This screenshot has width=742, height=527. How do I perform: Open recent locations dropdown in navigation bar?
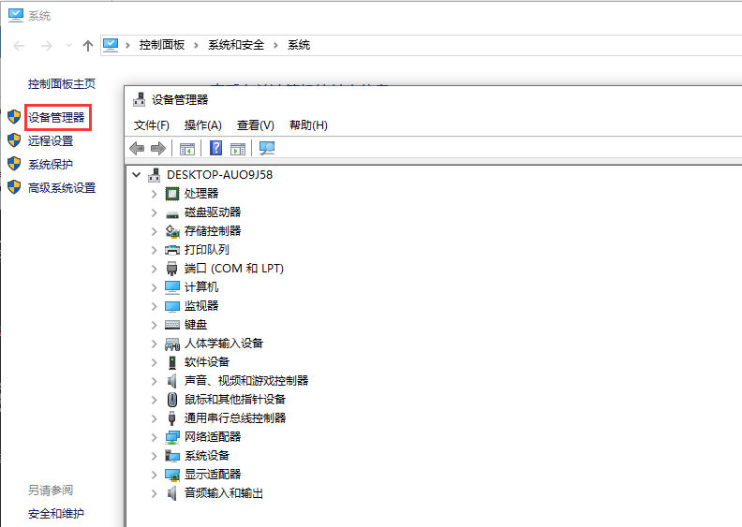pos(68,45)
